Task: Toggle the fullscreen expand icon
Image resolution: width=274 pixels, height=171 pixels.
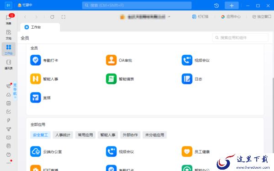Action: pos(63,17)
